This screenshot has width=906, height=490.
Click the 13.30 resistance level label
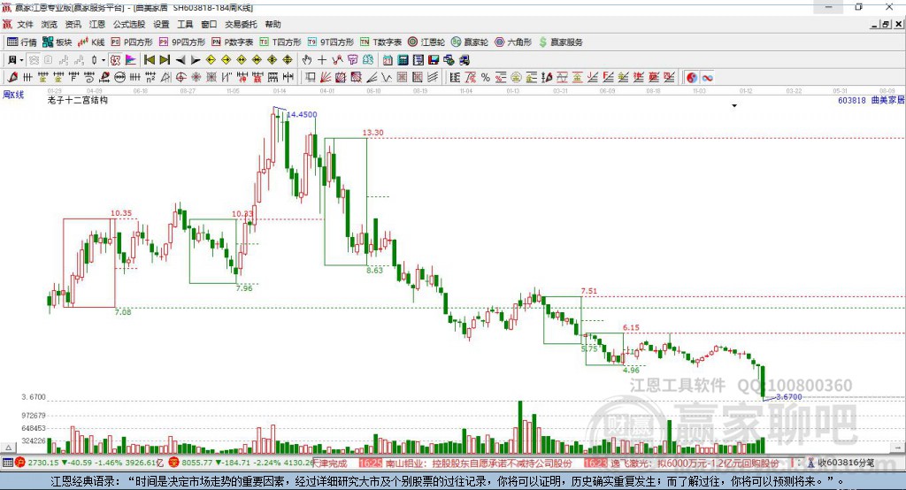pos(372,133)
